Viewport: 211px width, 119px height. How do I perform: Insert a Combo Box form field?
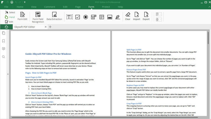point(94,17)
